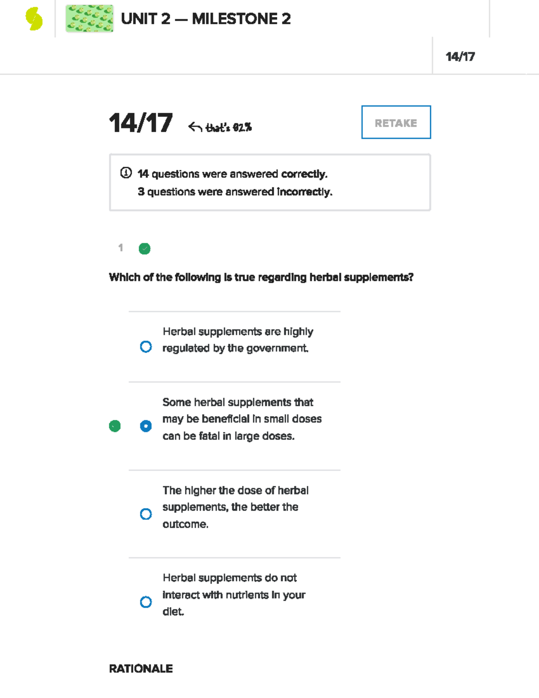Click the 14/17 score in header
539x698 pixels.
[x=460, y=57]
